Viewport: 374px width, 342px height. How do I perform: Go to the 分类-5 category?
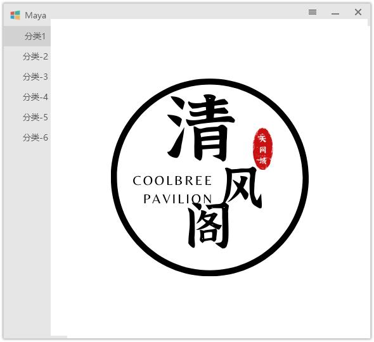tap(27, 117)
